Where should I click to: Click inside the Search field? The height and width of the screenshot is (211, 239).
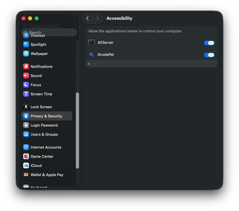(49, 32)
